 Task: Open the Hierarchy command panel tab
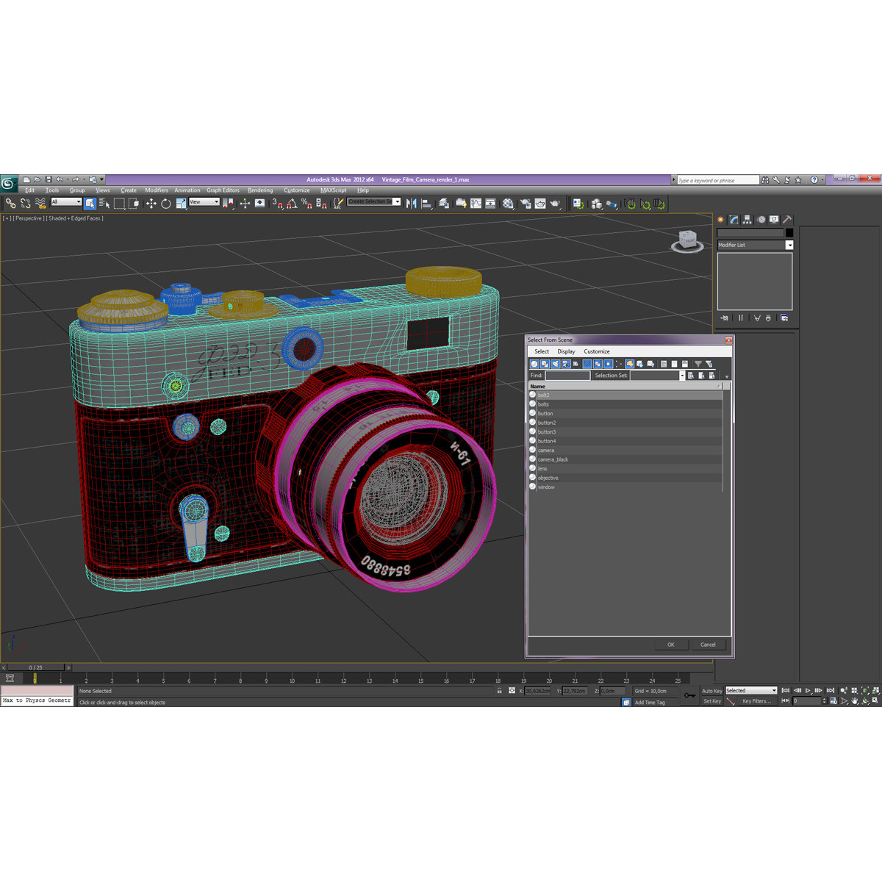point(747,219)
